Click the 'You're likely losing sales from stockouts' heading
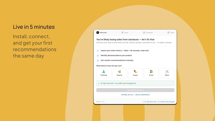Viewport: 215px width, 121px height. coord(125,40)
